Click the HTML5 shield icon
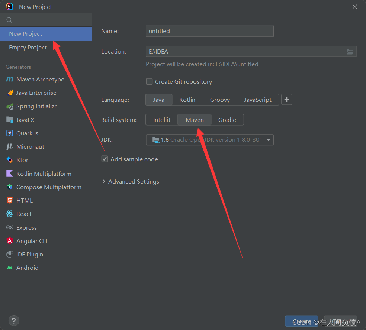Viewport: 366px width, 330px height. click(x=10, y=200)
